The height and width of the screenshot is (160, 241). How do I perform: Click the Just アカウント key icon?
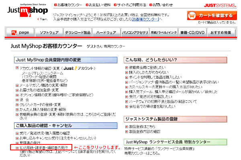(76, 68)
